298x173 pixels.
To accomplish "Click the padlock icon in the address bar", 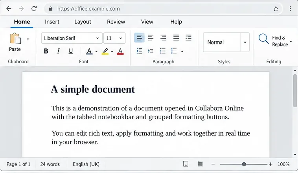I will tap(51, 9).
